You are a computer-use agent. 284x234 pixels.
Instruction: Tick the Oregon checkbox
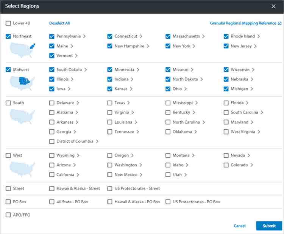[x=110, y=155]
